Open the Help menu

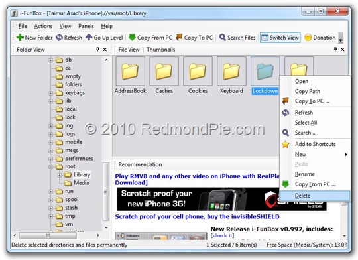pyautogui.click(x=107, y=26)
